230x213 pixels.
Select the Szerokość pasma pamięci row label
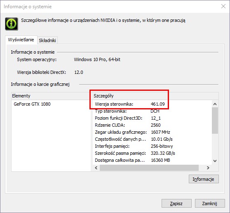[120, 153]
